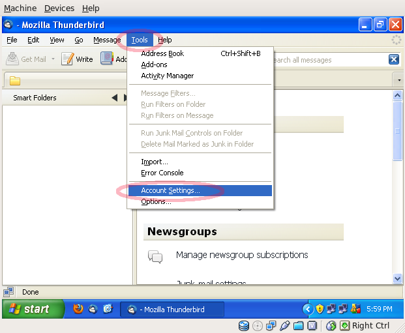Launch Thunderbird from quick launch icon
Screen dimensions: 405x333
93,309
